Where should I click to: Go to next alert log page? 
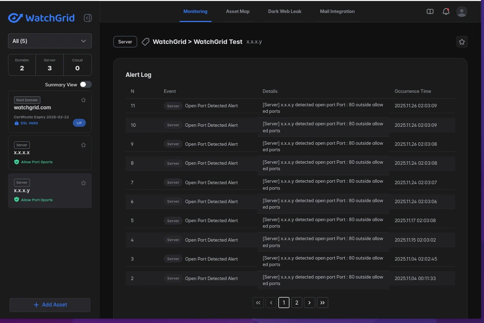(x=309, y=303)
